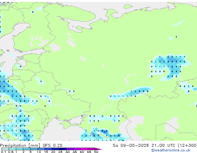The image size is (197, 153).
Task: Click the '21..00 UTC' time label
Action: pyautogui.click(x=163, y=146)
